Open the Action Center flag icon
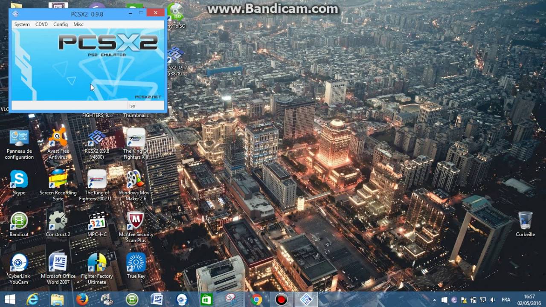Viewport: 546px width, 307px height. click(464, 300)
